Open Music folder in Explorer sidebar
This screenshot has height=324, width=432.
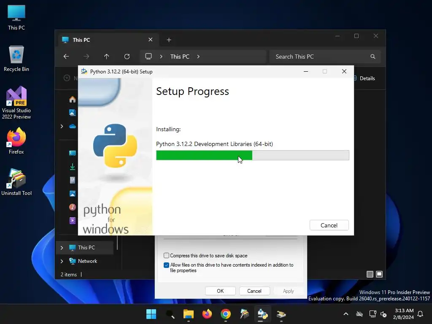coord(73,207)
